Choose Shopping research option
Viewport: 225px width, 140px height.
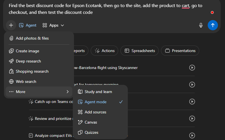39,71
